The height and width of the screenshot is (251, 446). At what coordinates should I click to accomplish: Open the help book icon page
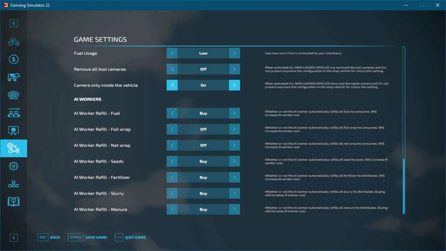14,201
